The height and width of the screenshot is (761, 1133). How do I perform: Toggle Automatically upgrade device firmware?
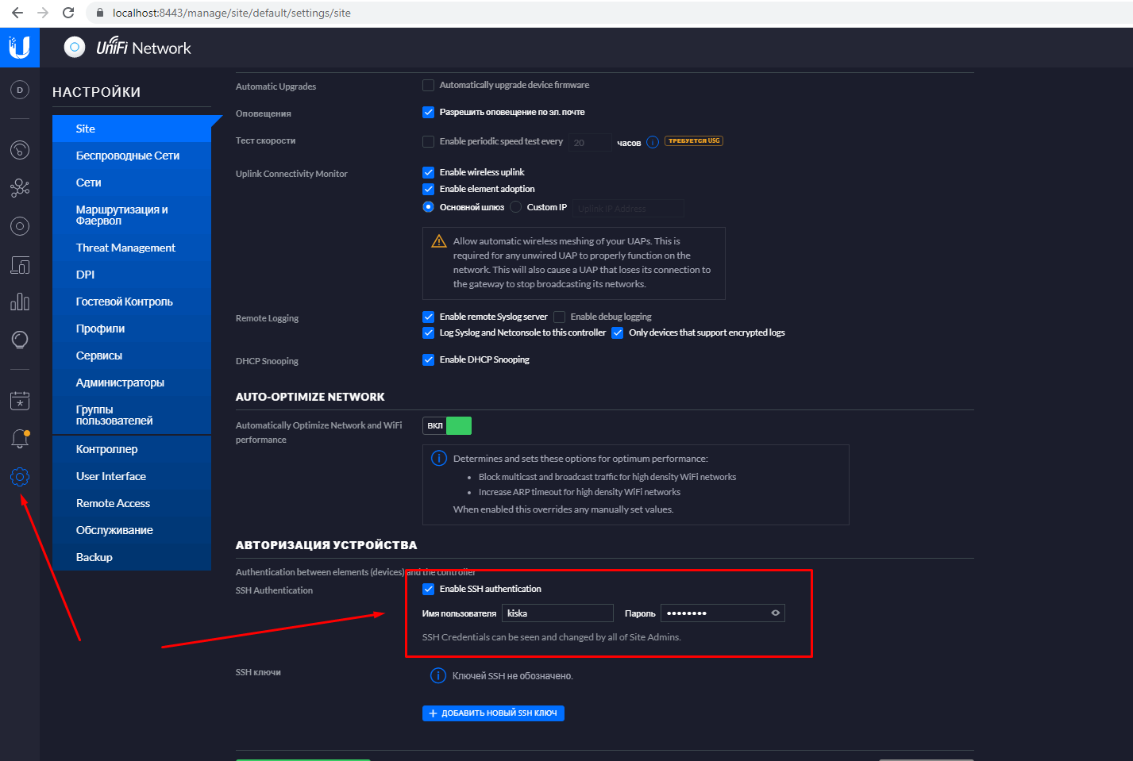(x=428, y=85)
